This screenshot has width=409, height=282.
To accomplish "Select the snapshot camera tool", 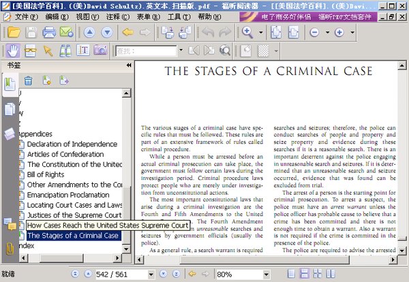I will click(100, 50).
